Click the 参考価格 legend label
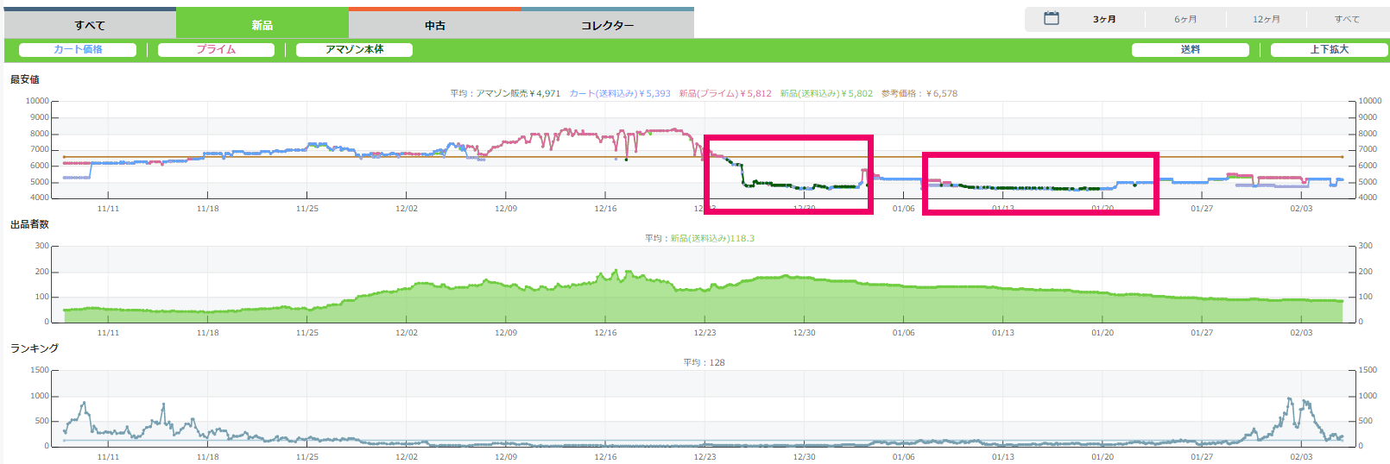 (919, 93)
